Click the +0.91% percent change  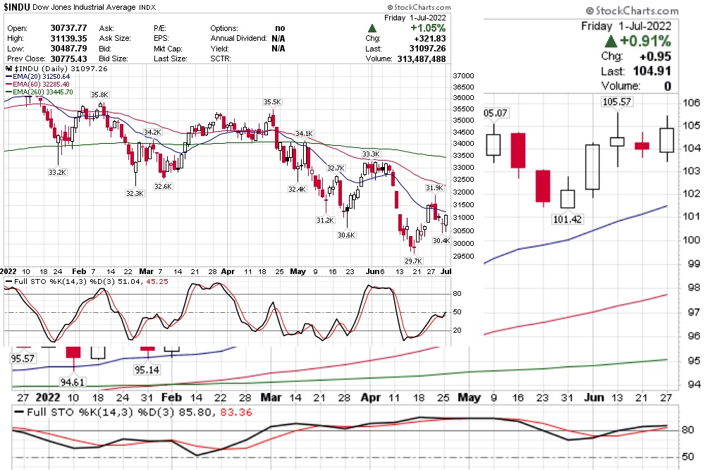coord(645,42)
